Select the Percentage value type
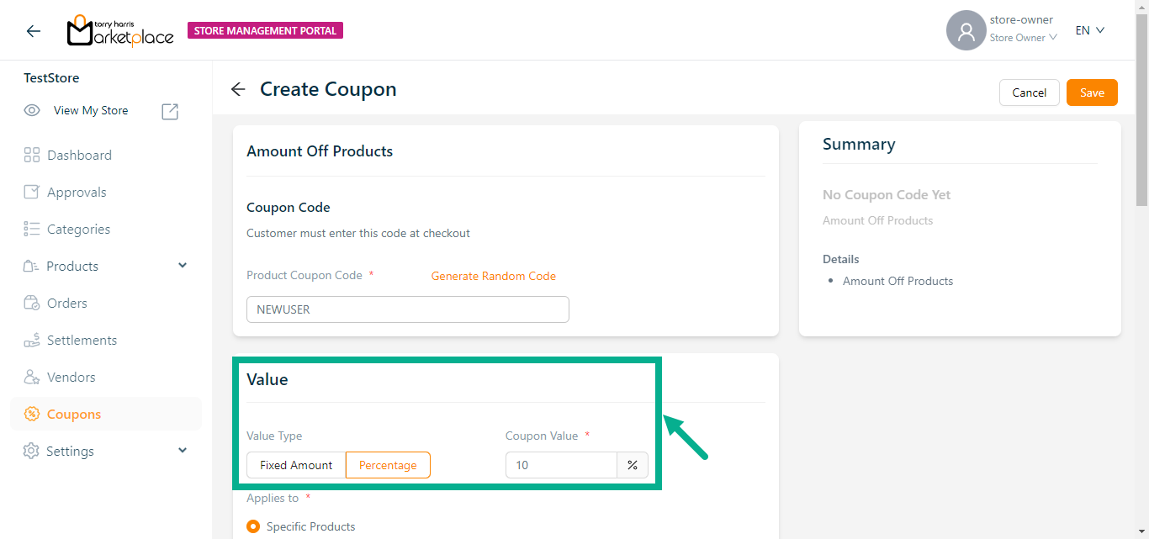This screenshot has width=1149, height=539. (x=388, y=465)
